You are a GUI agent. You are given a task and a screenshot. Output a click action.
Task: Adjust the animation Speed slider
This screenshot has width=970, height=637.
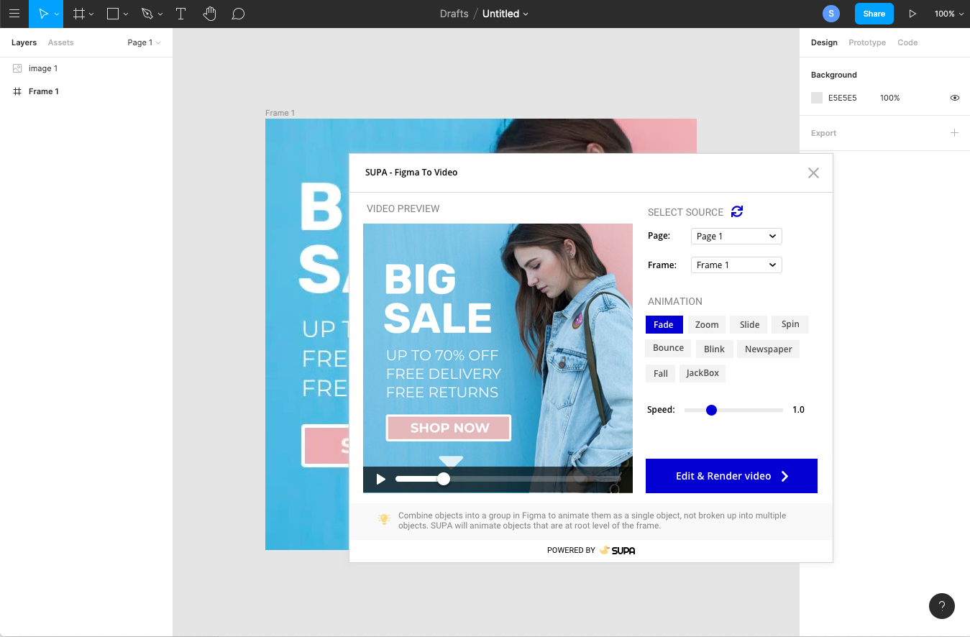[x=711, y=410]
